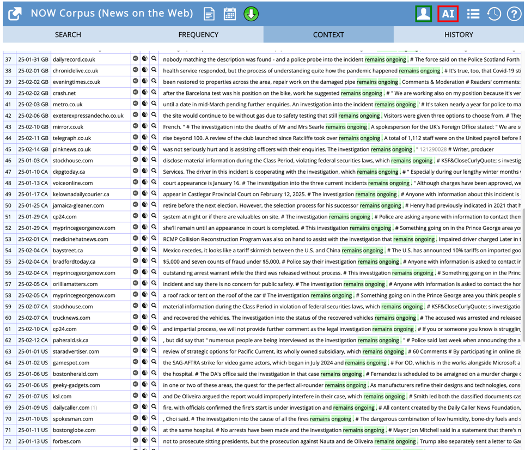Open the user profile icon
Viewport: 525px width, 450px height.
point(424,14)
